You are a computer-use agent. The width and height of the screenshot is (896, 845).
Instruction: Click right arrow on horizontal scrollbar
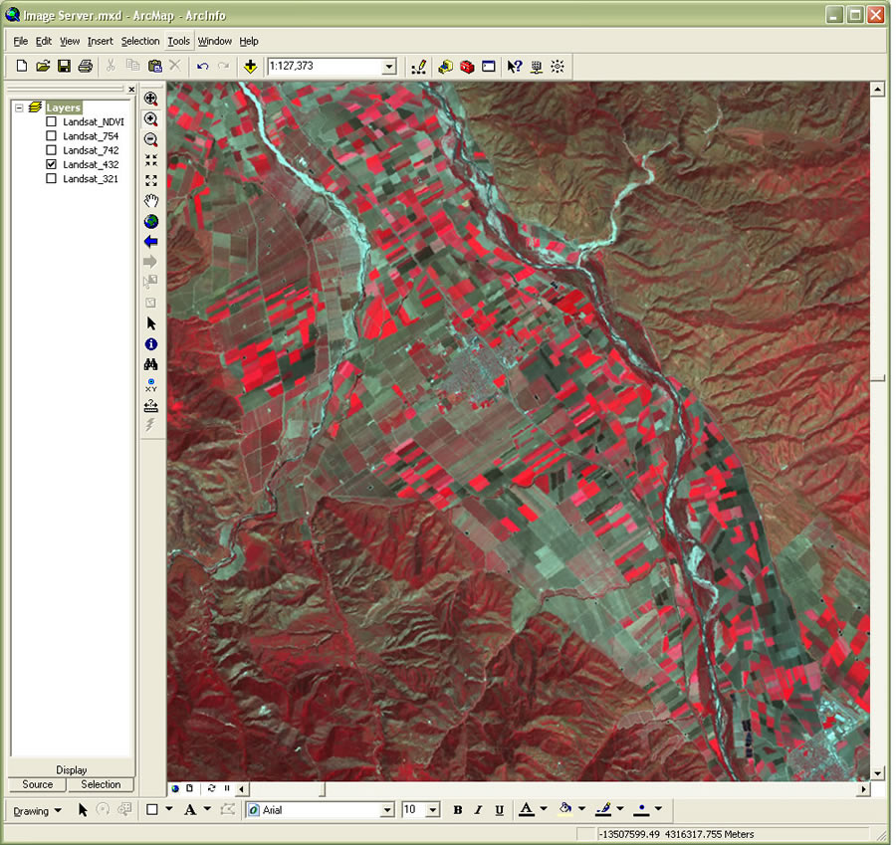[863, 789]
